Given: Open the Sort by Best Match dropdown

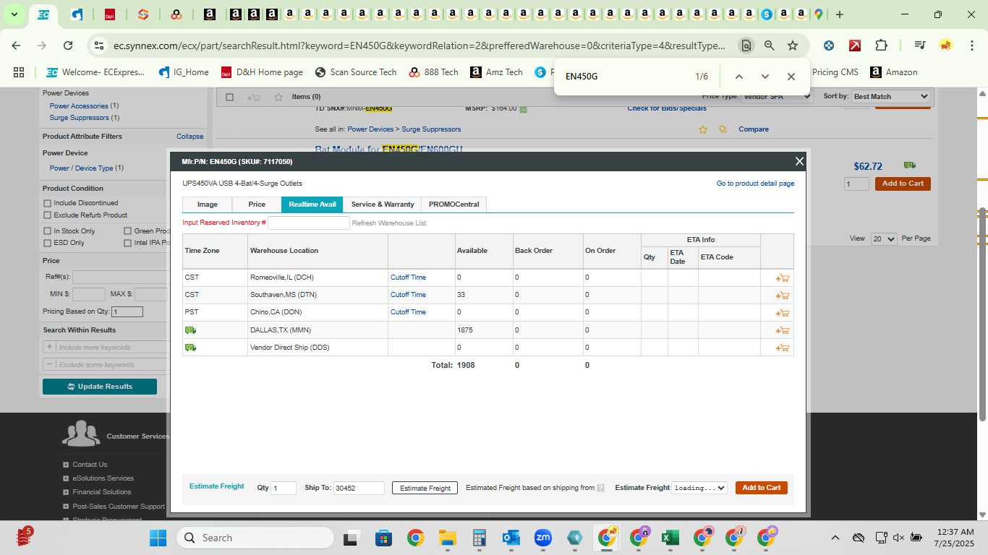Looking at the screenshot, I should (x=890, y=96).
